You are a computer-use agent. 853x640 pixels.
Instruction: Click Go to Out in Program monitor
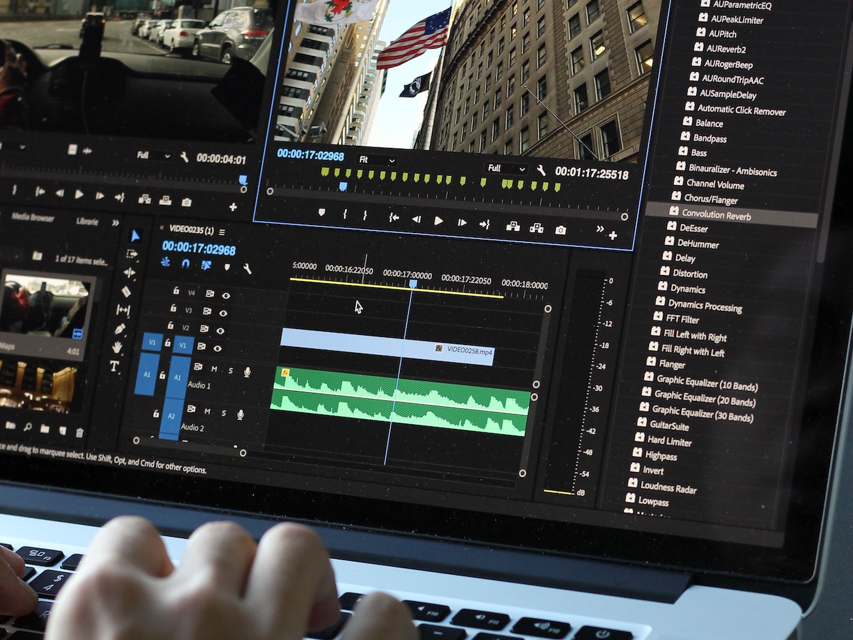point(484,224)
